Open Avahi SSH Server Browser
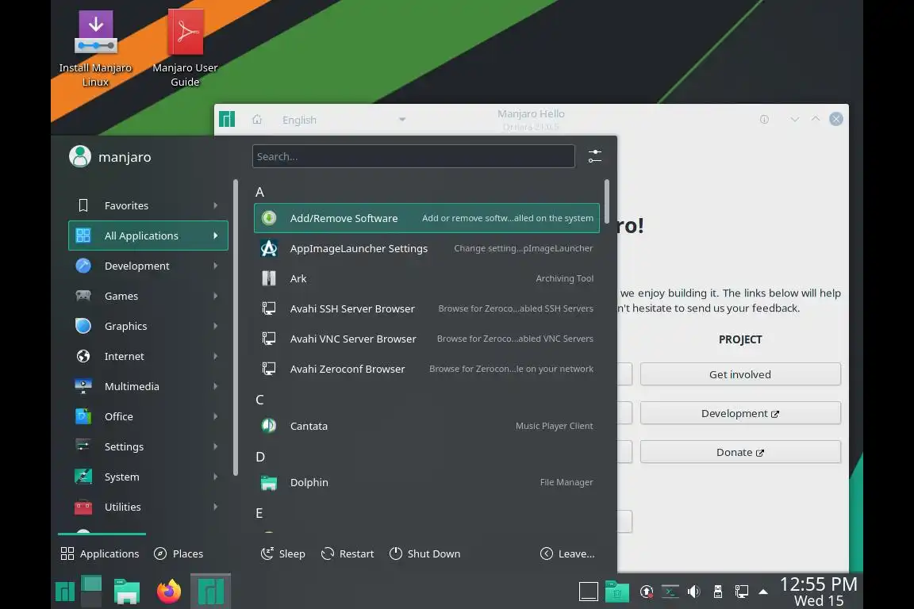 click(427, 309)
